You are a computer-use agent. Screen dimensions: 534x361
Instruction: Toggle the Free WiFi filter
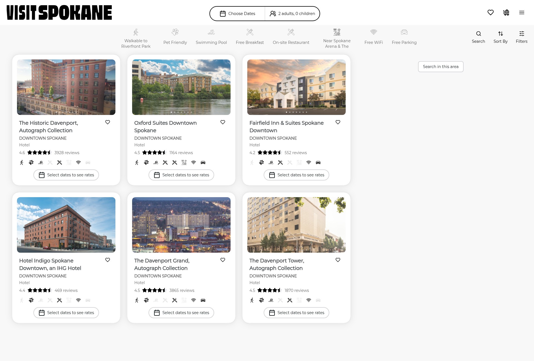(x=374, y=37)
